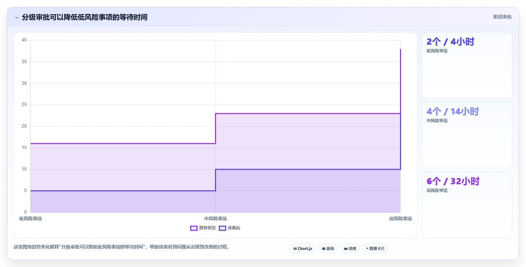This screenshot has height=267, width=526.
Task: Click the y-axis tick label 25
Action: [x=24, y=105]
